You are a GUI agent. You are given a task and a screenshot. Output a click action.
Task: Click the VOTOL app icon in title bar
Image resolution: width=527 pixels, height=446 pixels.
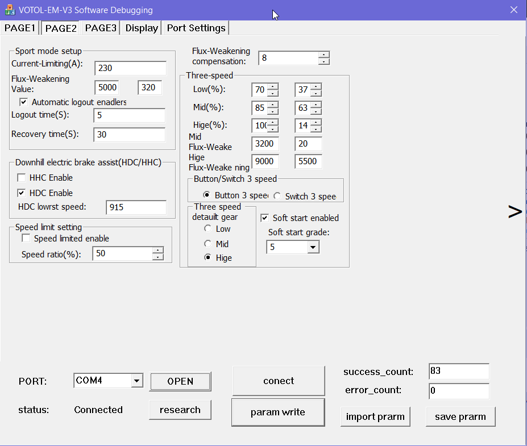click(10, 10)
